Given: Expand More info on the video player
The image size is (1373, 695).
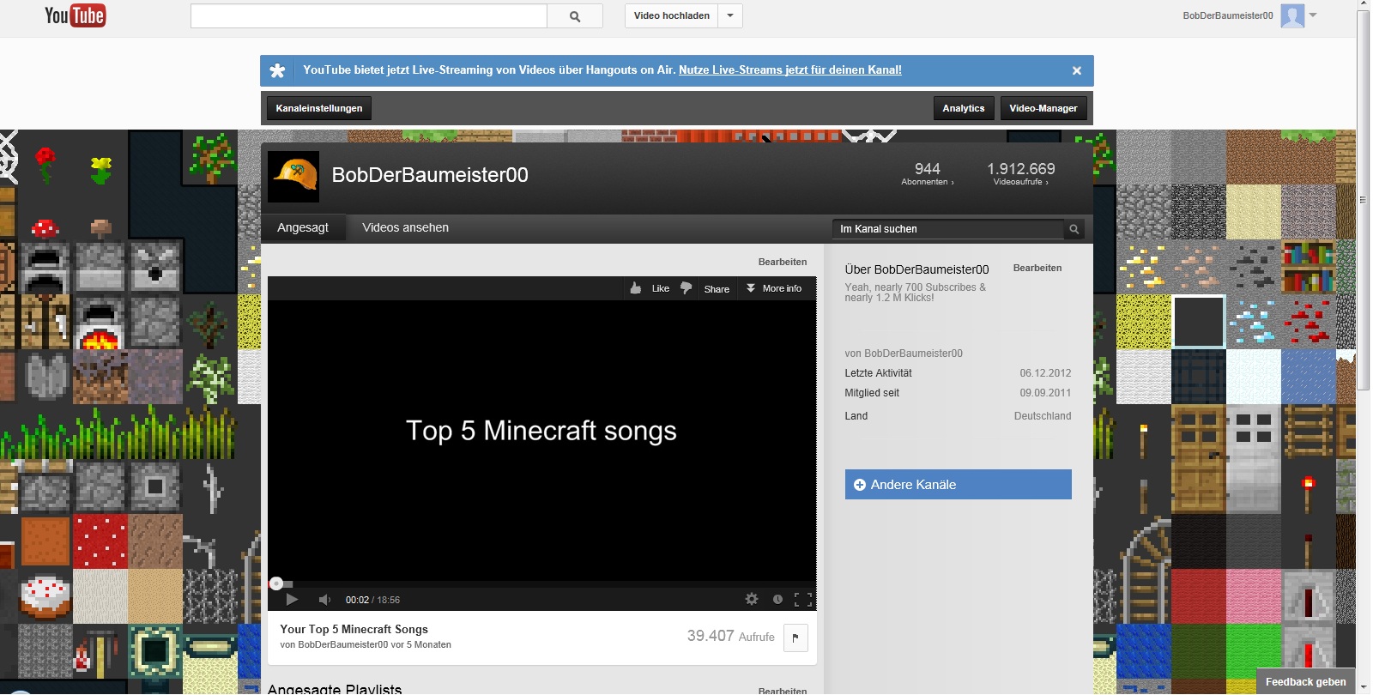Looking at the screenshot, I should pos(774,288).
